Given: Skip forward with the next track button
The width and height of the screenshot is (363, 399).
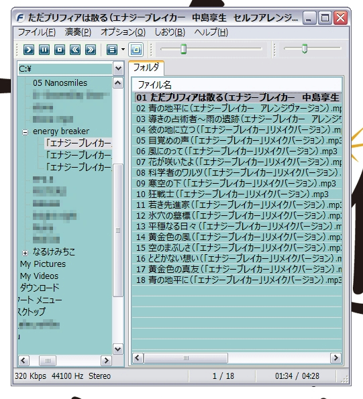Looking at the screenshot, I should 91,50.
